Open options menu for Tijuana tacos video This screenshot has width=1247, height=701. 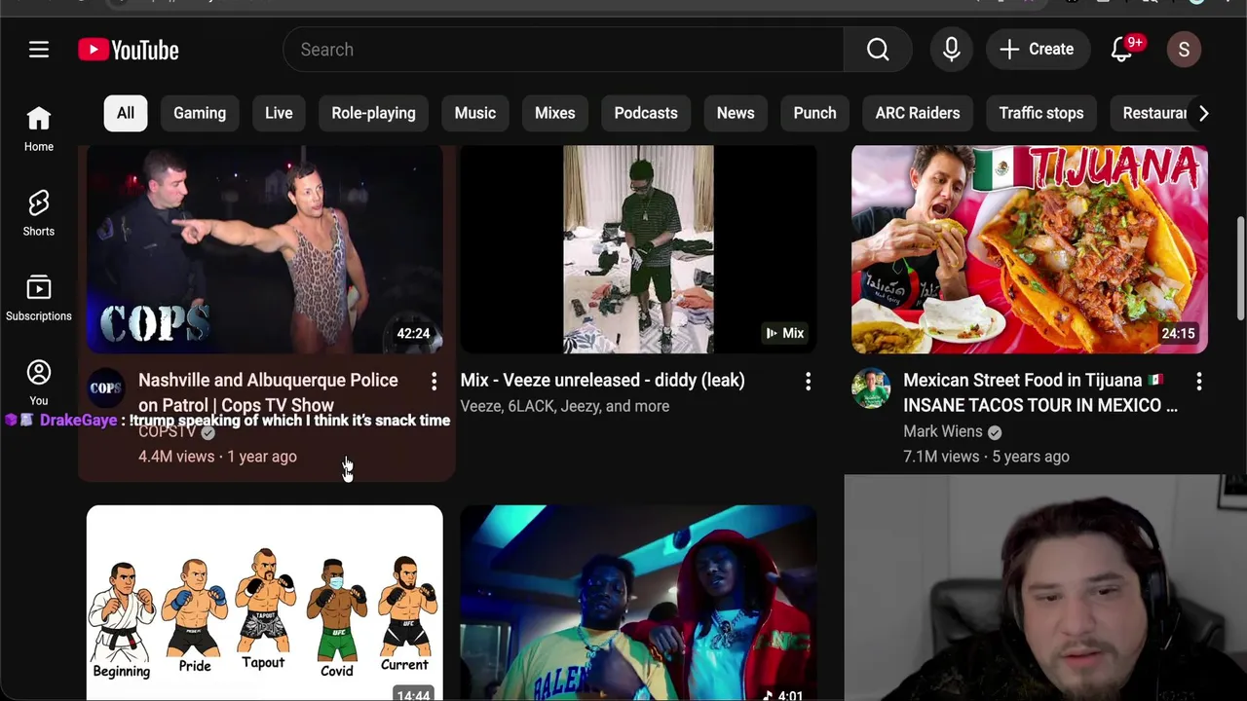click(x=1199, y=382)
